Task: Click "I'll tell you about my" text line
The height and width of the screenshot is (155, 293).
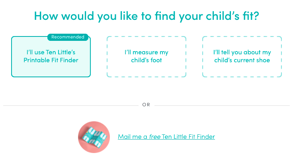Action: [x=242, y=52]
